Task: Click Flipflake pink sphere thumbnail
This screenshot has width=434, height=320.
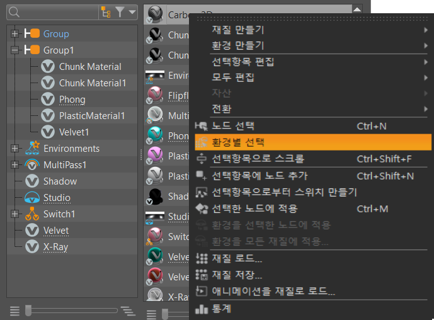Action: [155, 95]
